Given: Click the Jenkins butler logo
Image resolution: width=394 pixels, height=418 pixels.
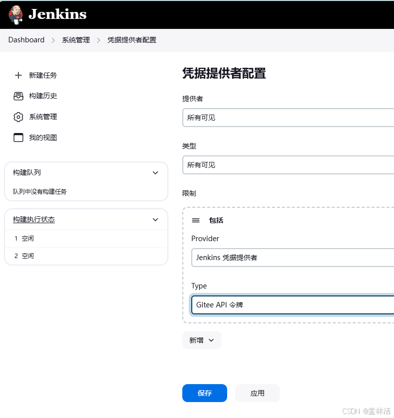Looking at the screenshot, I should (16, 14).
